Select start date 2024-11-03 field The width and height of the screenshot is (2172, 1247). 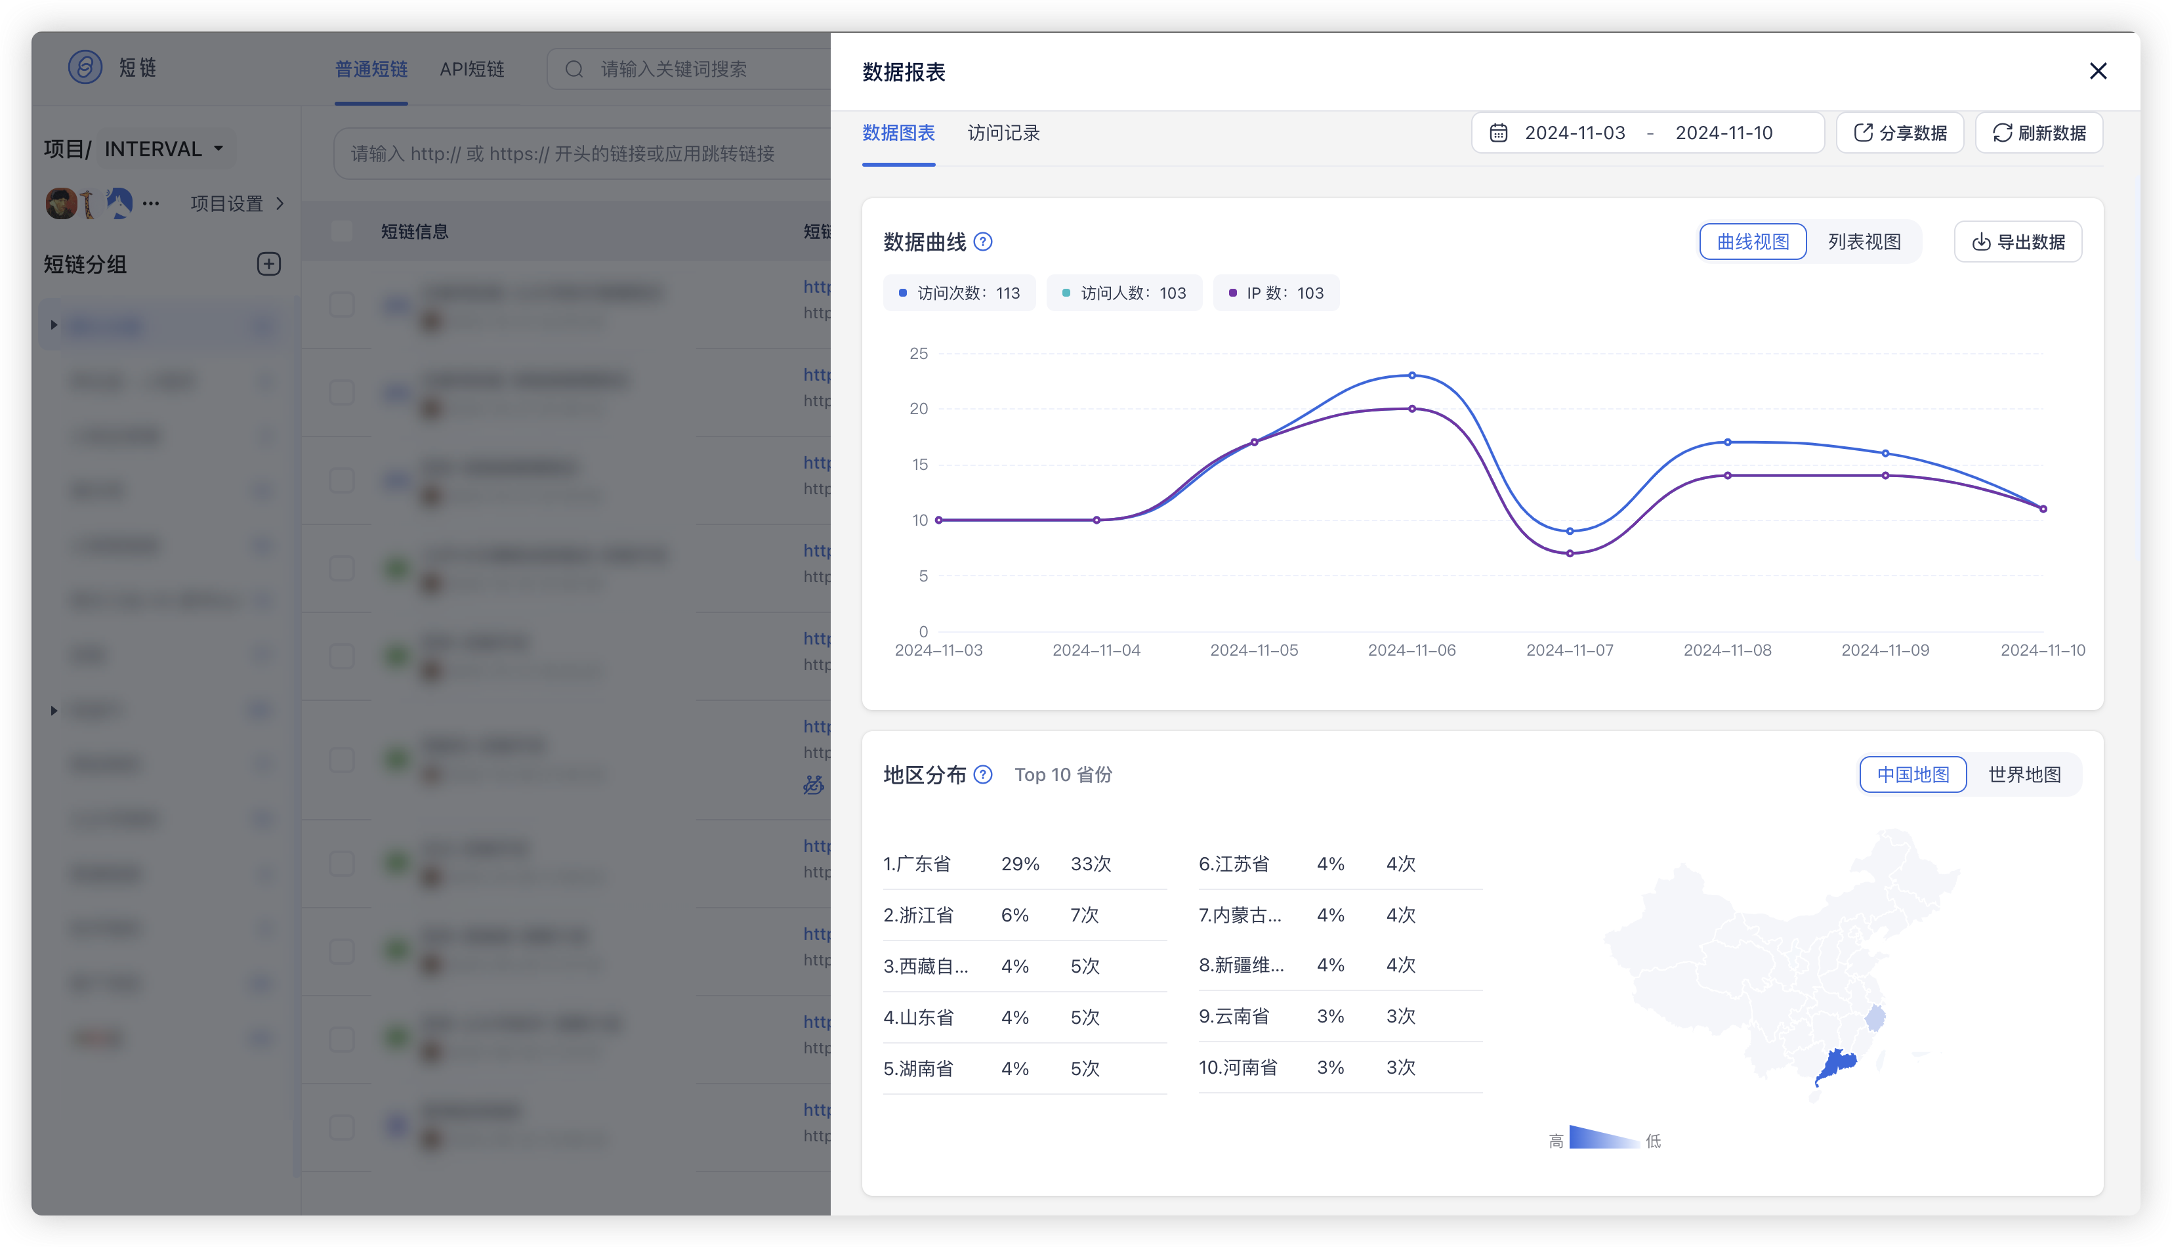[1574, 133]
